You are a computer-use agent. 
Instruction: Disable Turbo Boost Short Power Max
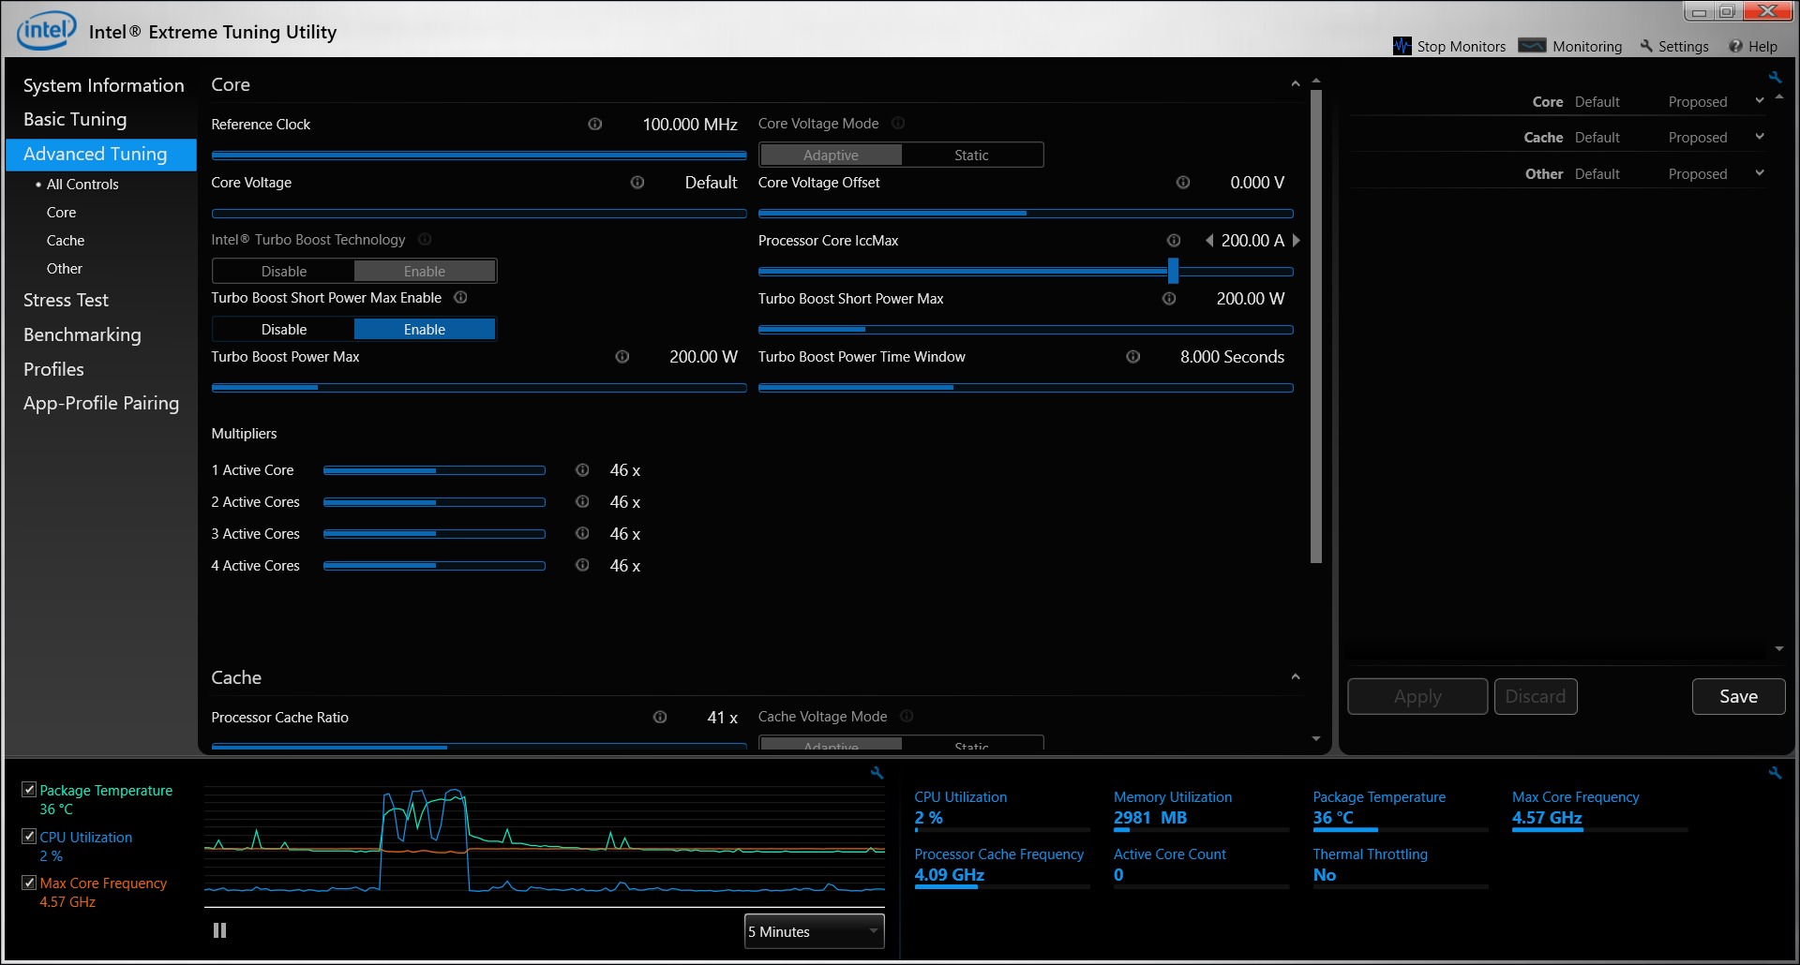[284, 329]
